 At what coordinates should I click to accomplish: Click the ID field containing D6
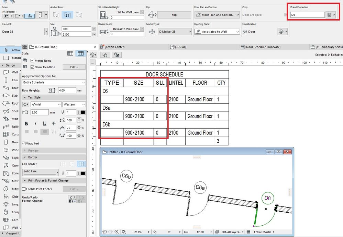coord(307,15)
